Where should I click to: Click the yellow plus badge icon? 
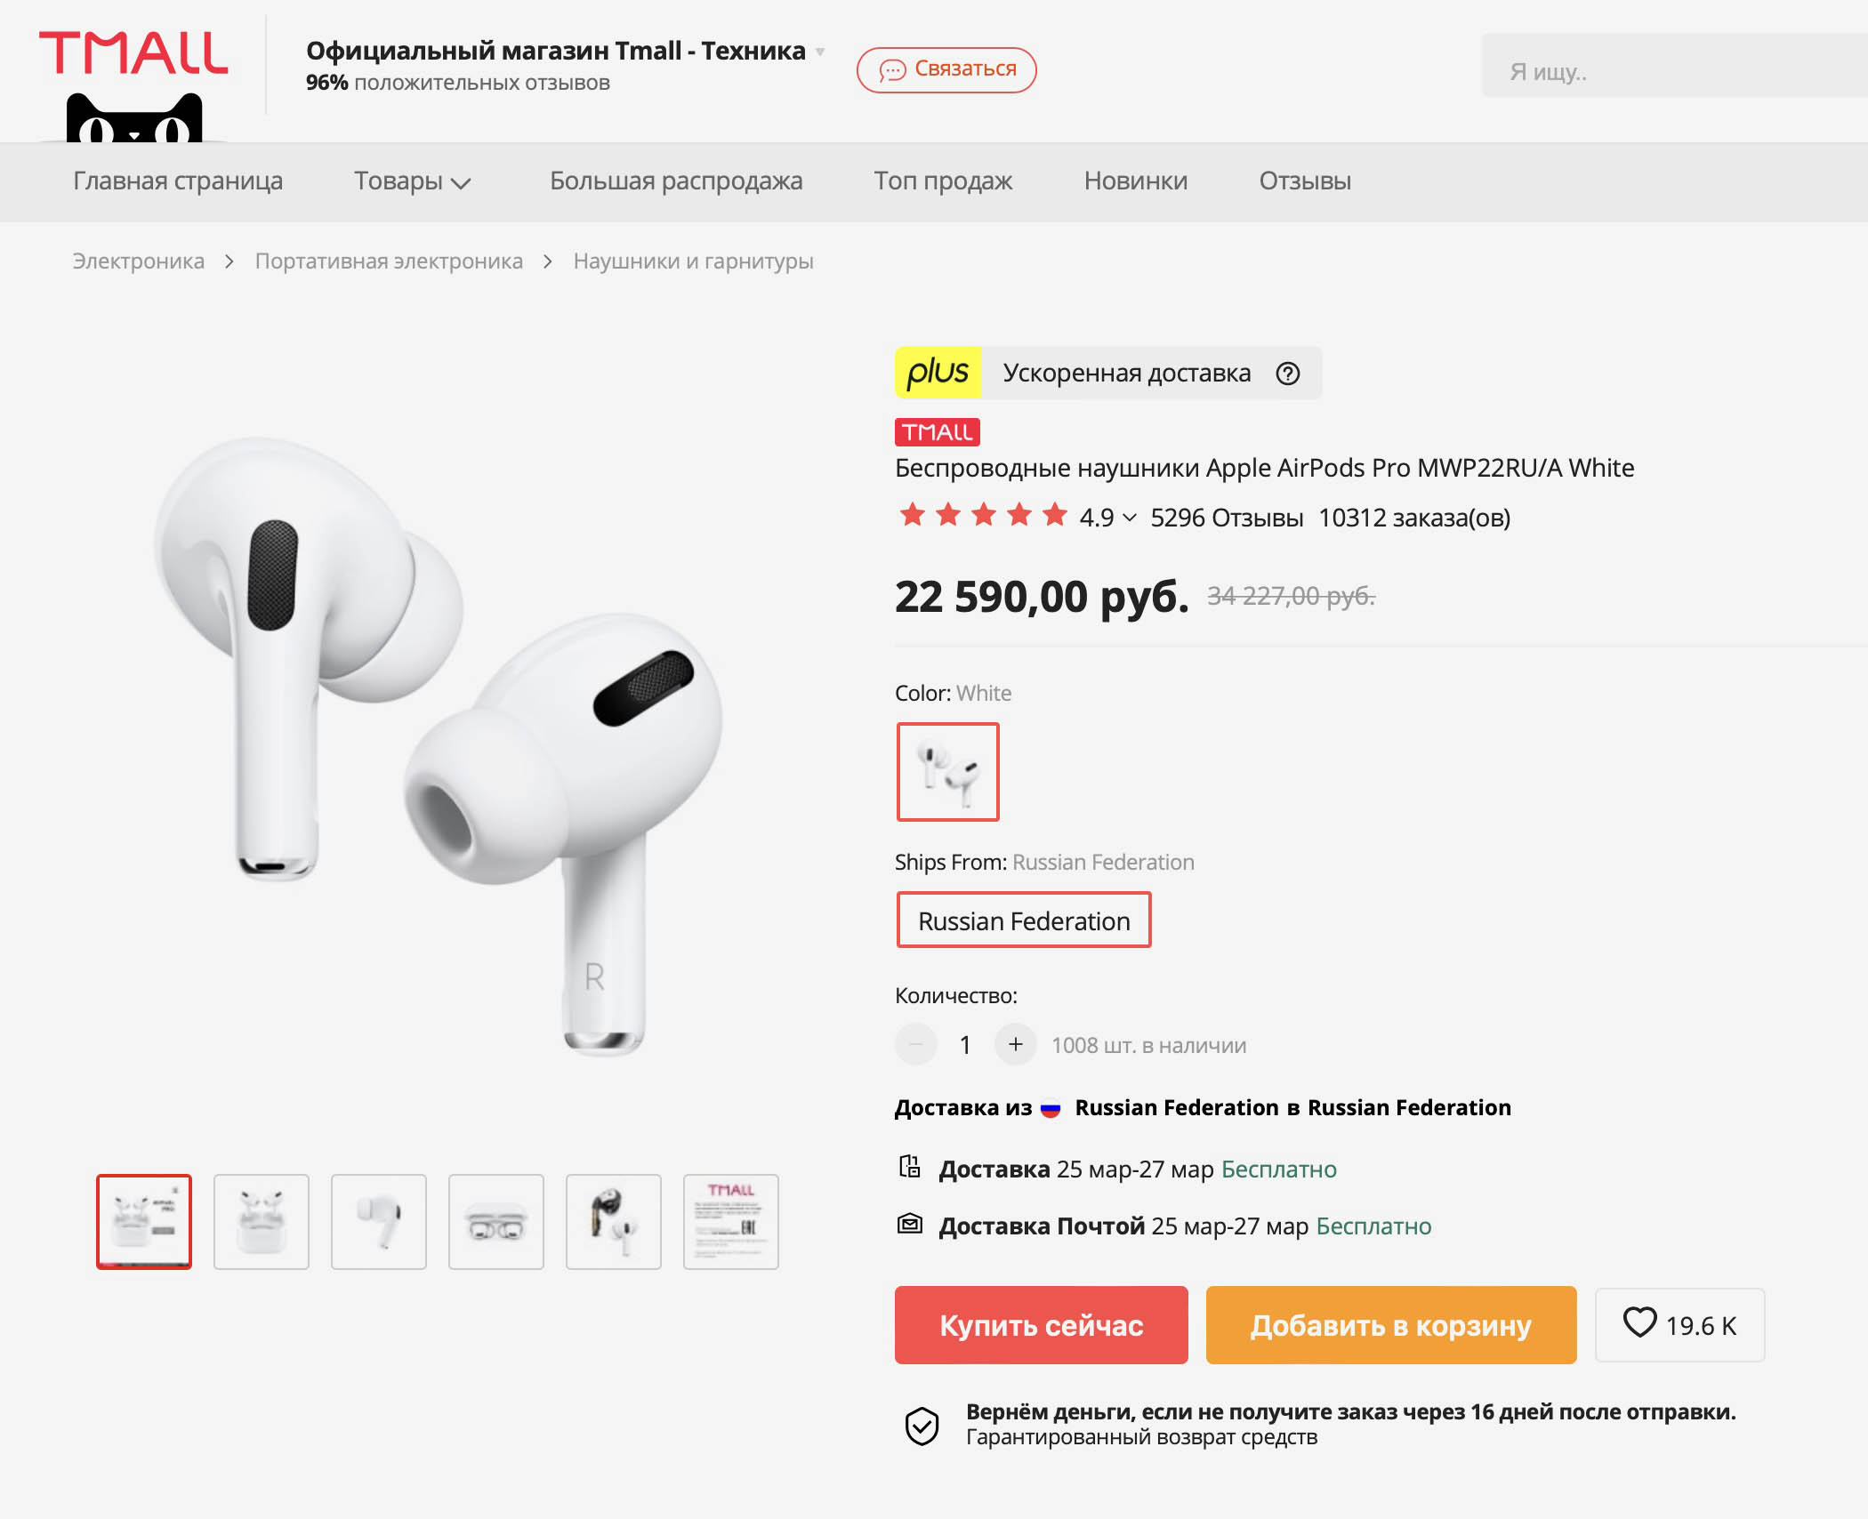[938, 373]
